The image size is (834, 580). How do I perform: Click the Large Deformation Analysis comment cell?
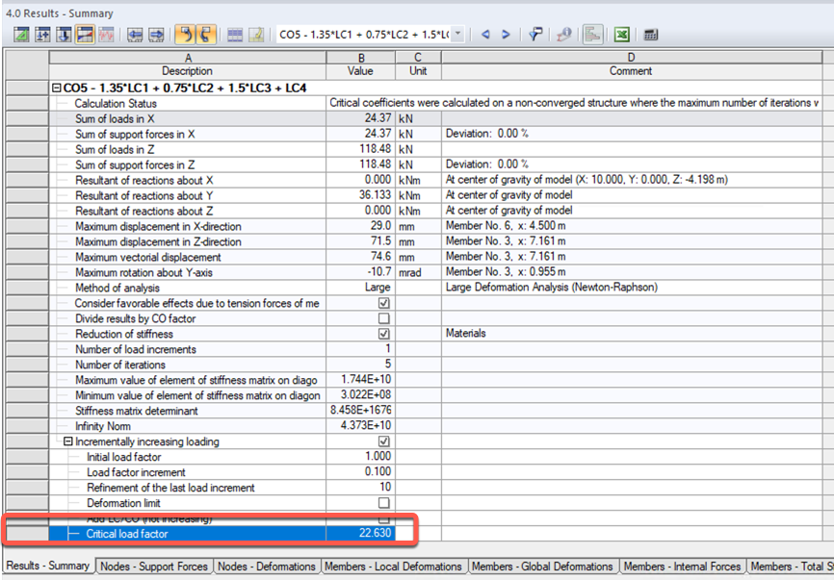[x=631, y=288]
